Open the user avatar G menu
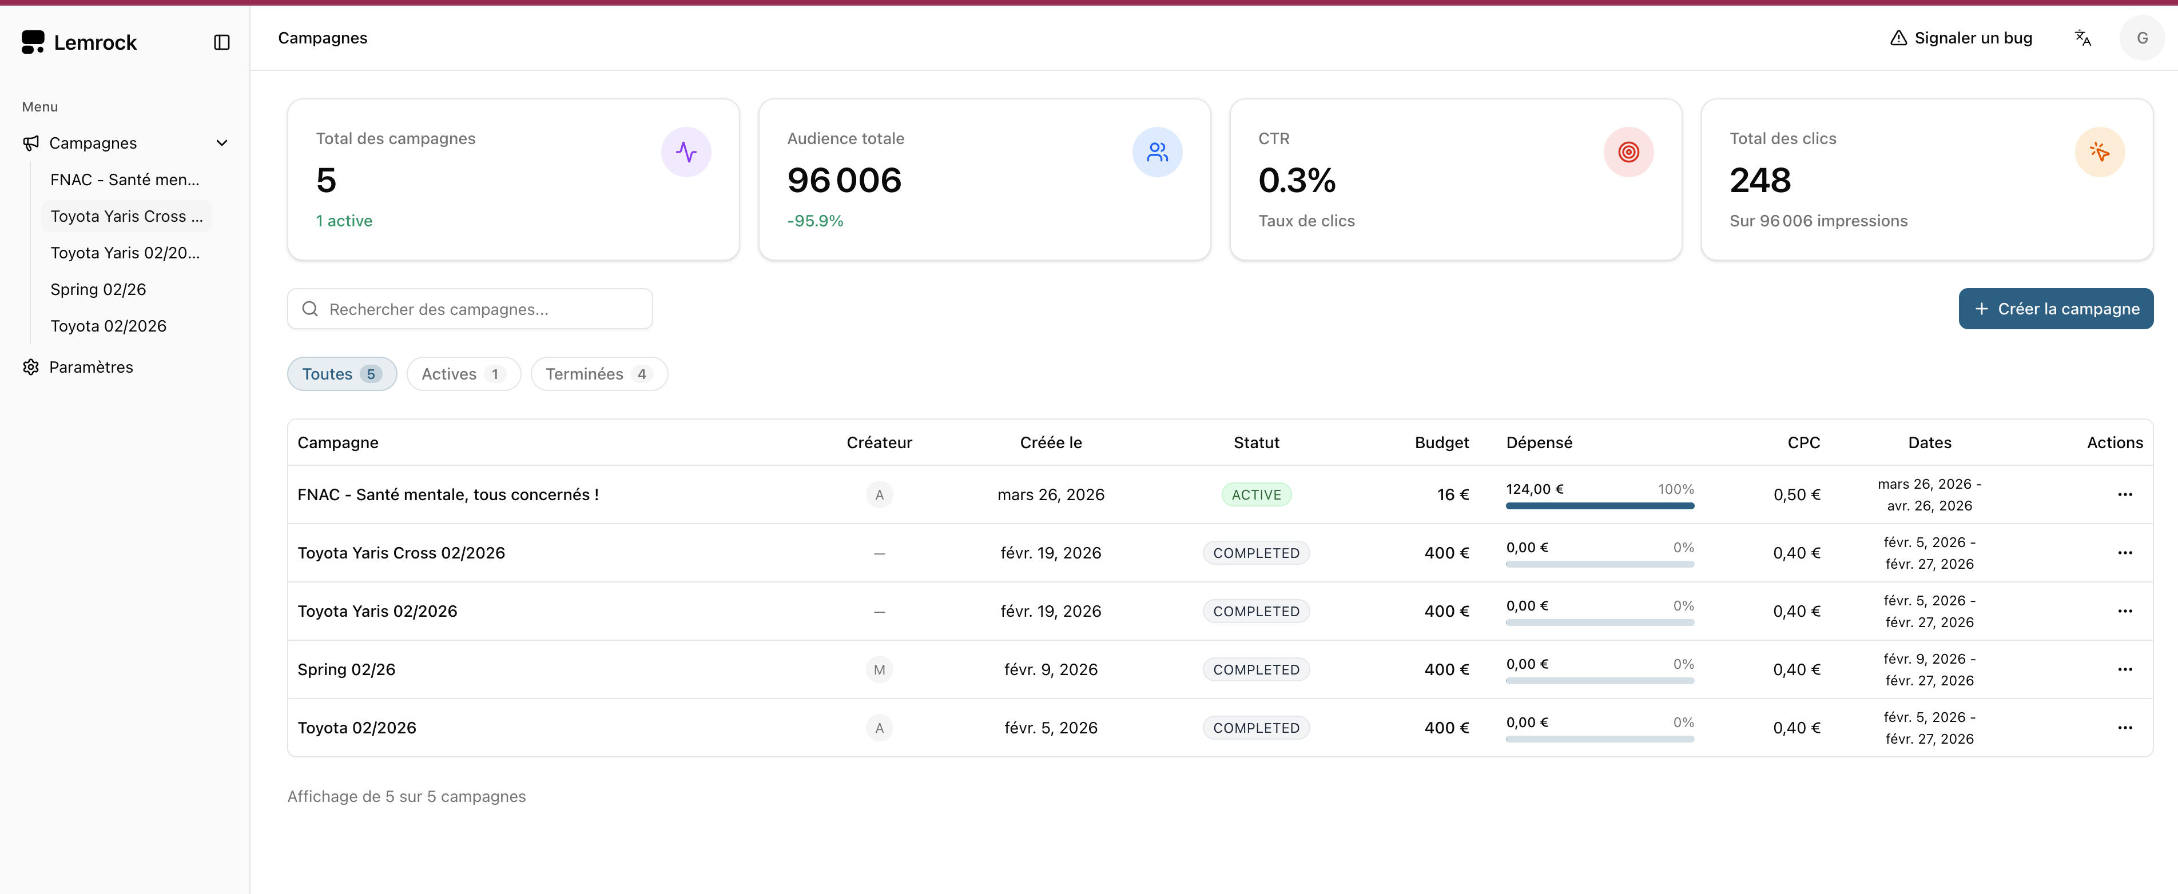This screenshot has width=2178, height=894. [x=2141, y=38]
